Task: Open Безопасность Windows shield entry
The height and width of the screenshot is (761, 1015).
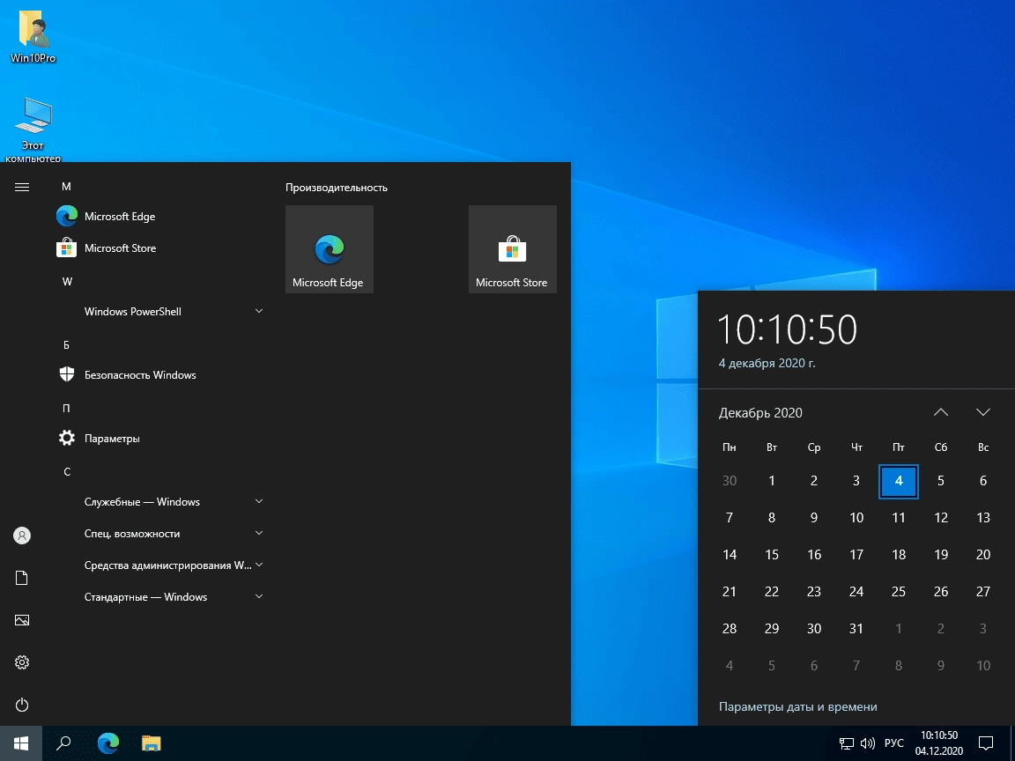Action: 159,374
